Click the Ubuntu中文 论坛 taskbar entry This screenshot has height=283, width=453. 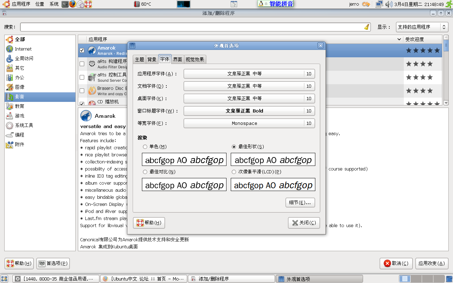click(x=143, y=279)
